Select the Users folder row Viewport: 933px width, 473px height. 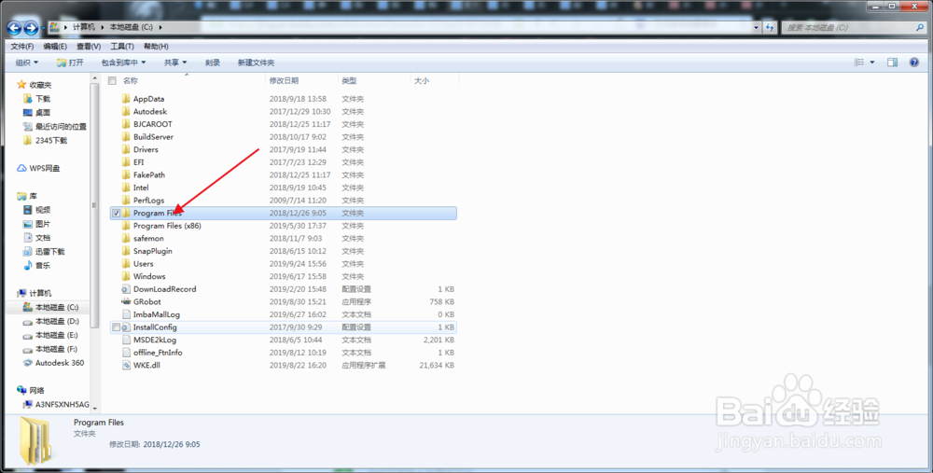point(284,264)
